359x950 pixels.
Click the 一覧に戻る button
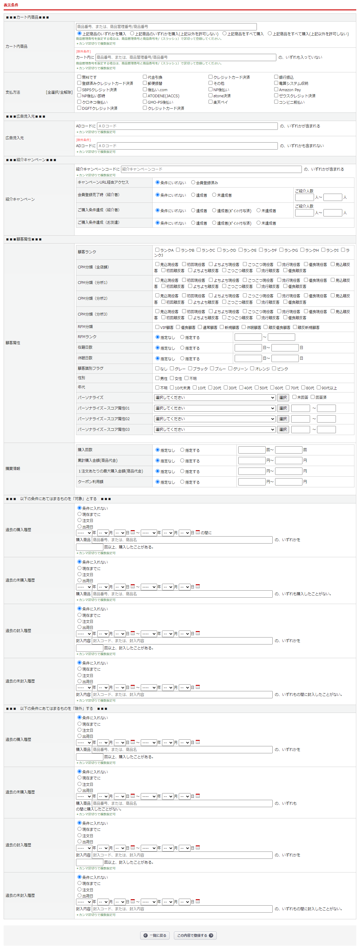tap(155, 935)
